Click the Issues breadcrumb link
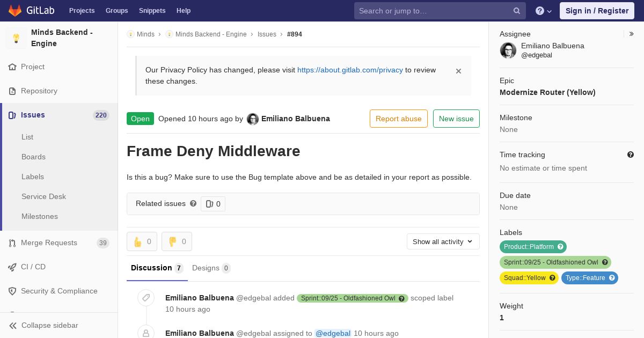The width and height of the screenshot is (644, 338). [267, 34]
